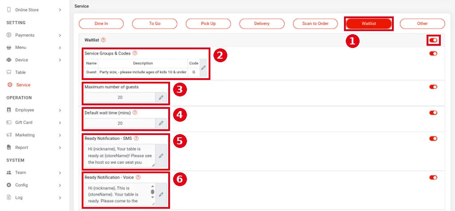Edit Maximum number of guests pencil icon
This screenshot has height=211, width=455.
[161, 98]
